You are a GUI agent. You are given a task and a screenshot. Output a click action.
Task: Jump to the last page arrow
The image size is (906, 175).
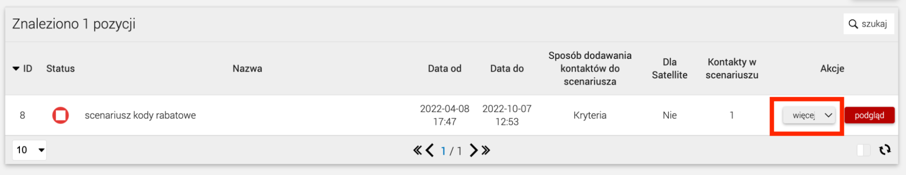(486, 150)
